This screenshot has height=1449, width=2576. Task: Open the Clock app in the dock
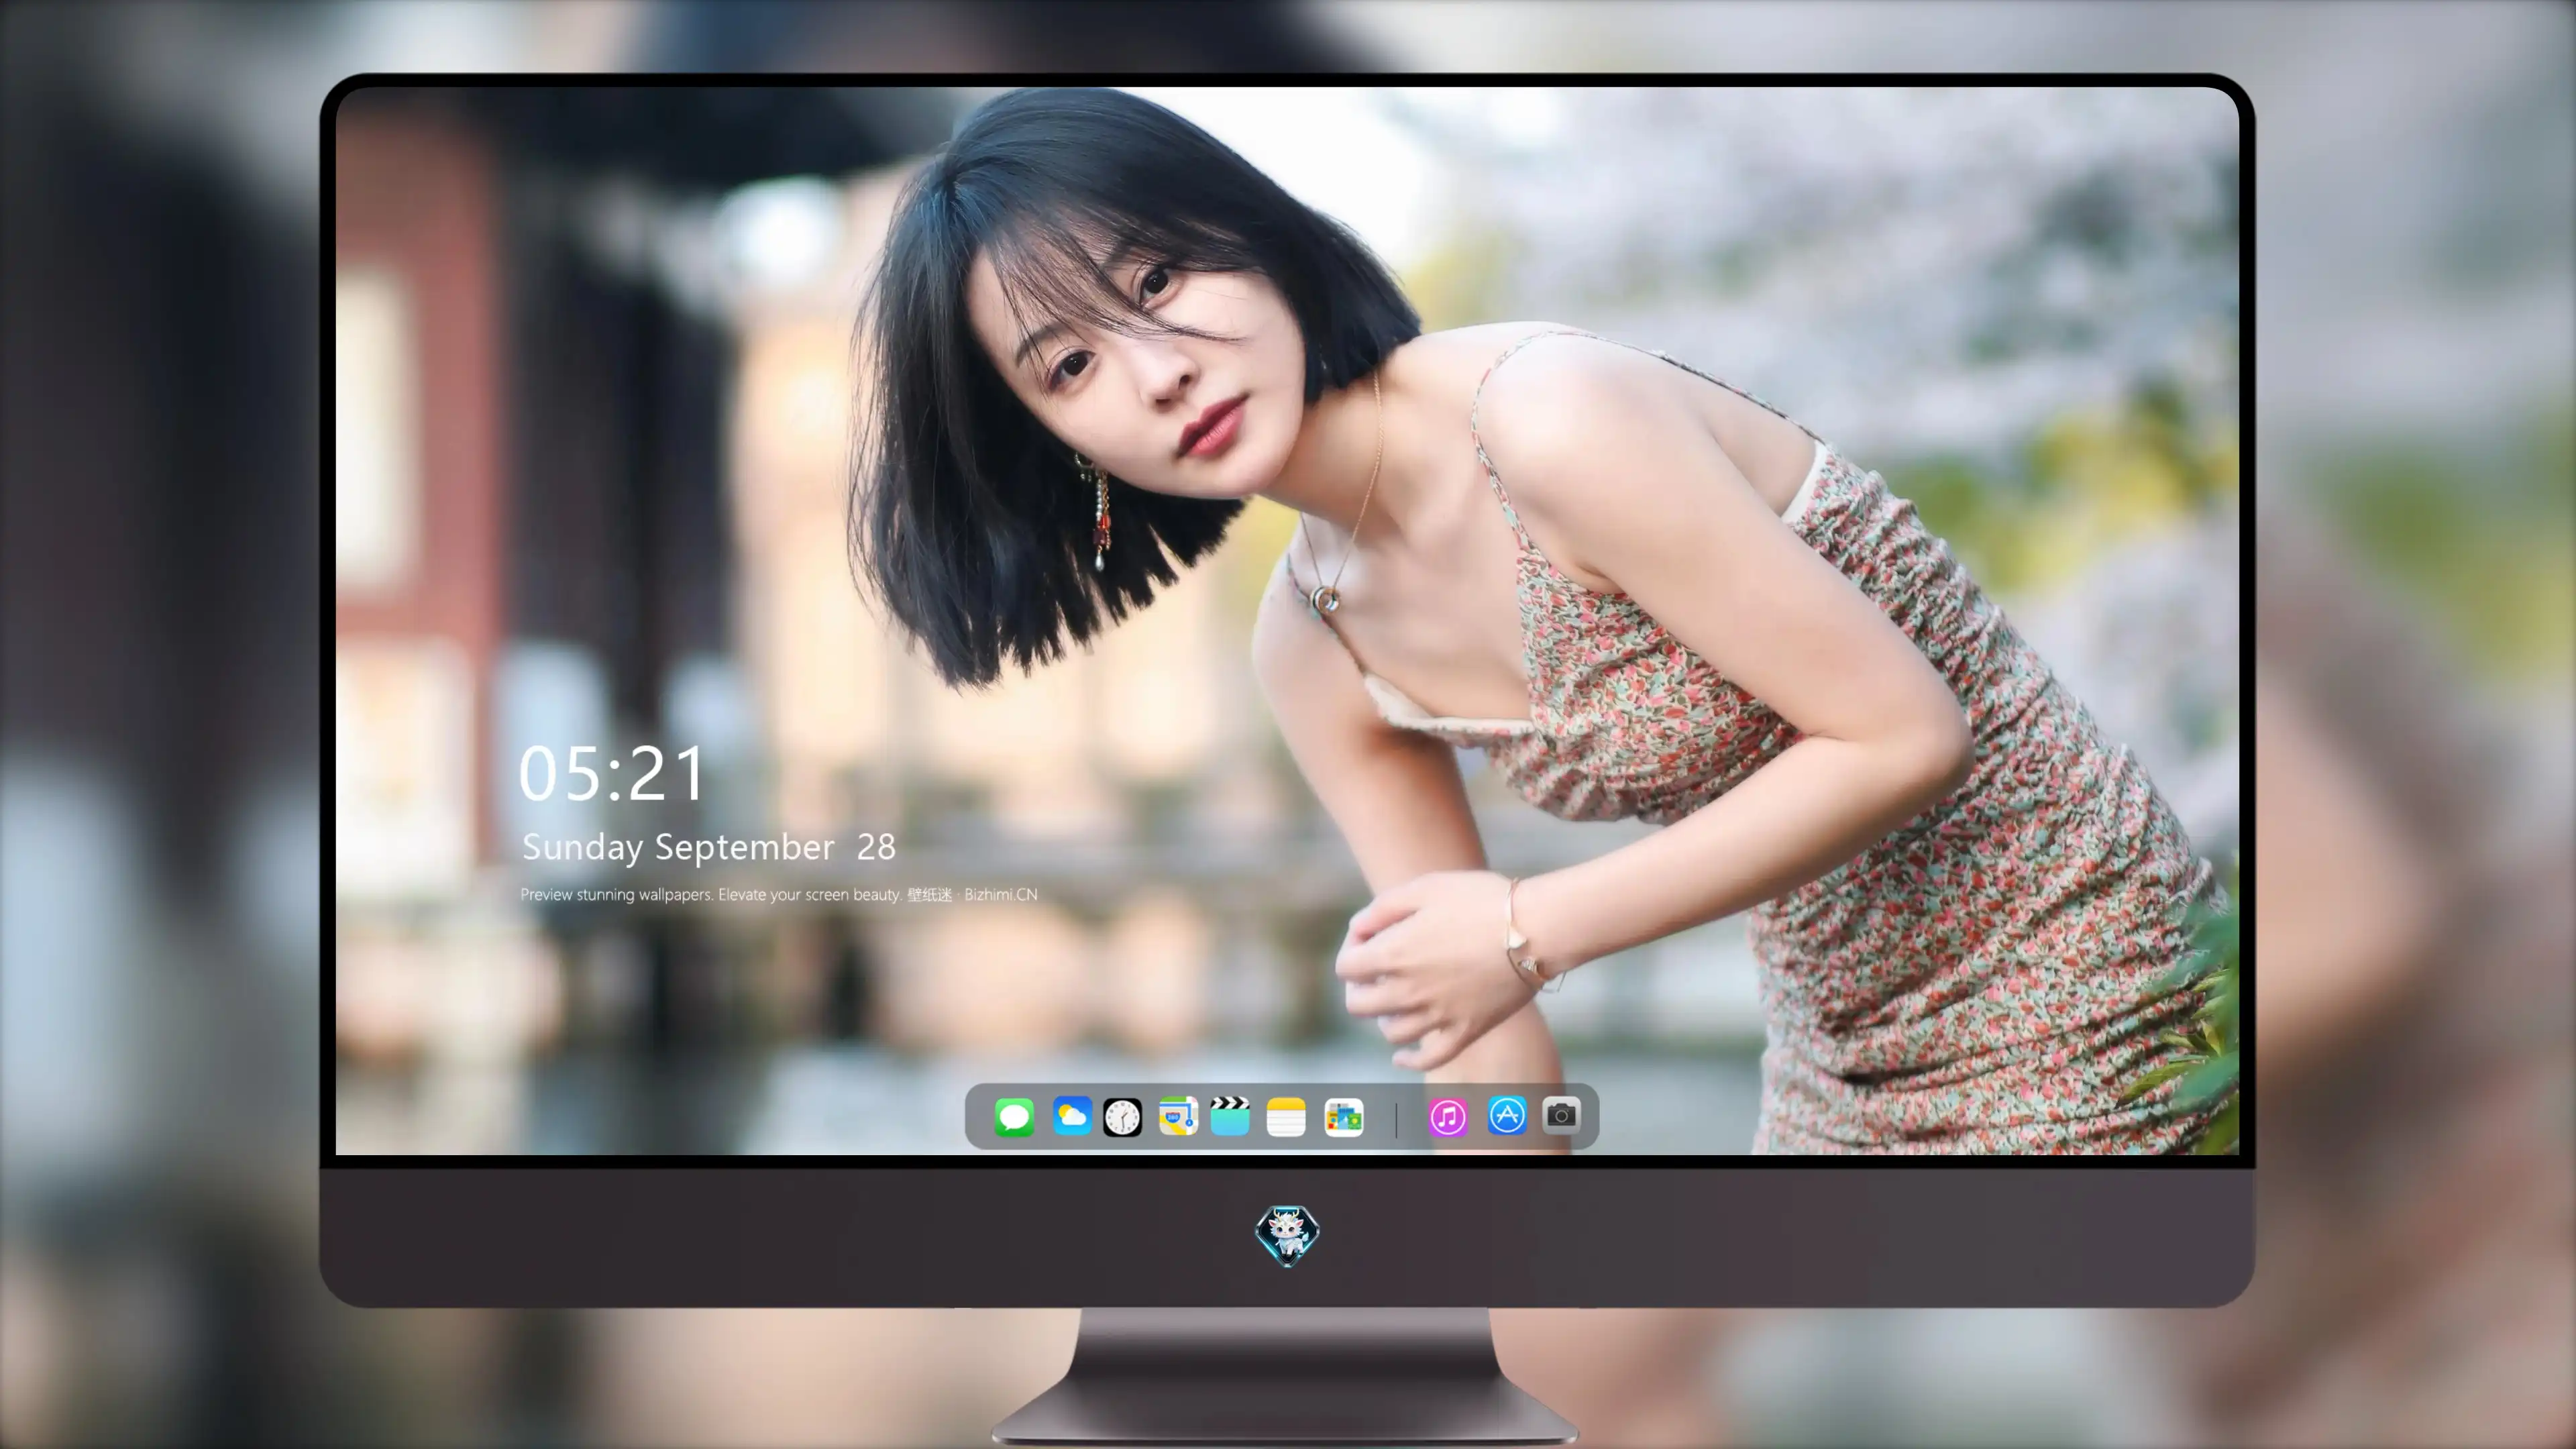pos(1122,1116)
